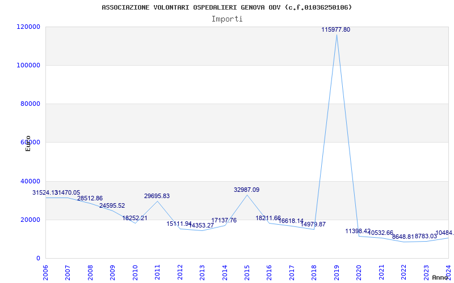Select the 80000 y-axis tick label
454x283 pixels.
click(x=30, y=104)
